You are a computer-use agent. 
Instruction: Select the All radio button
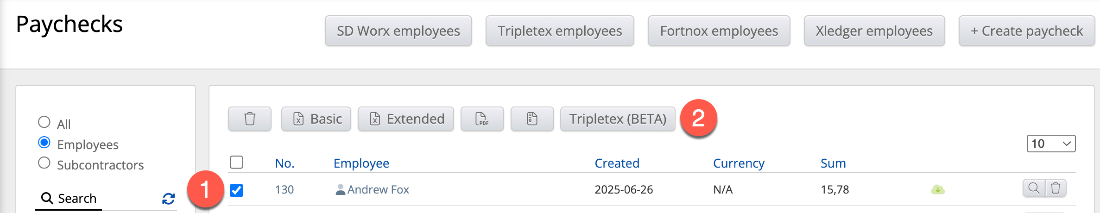click(x=44, y=122)
